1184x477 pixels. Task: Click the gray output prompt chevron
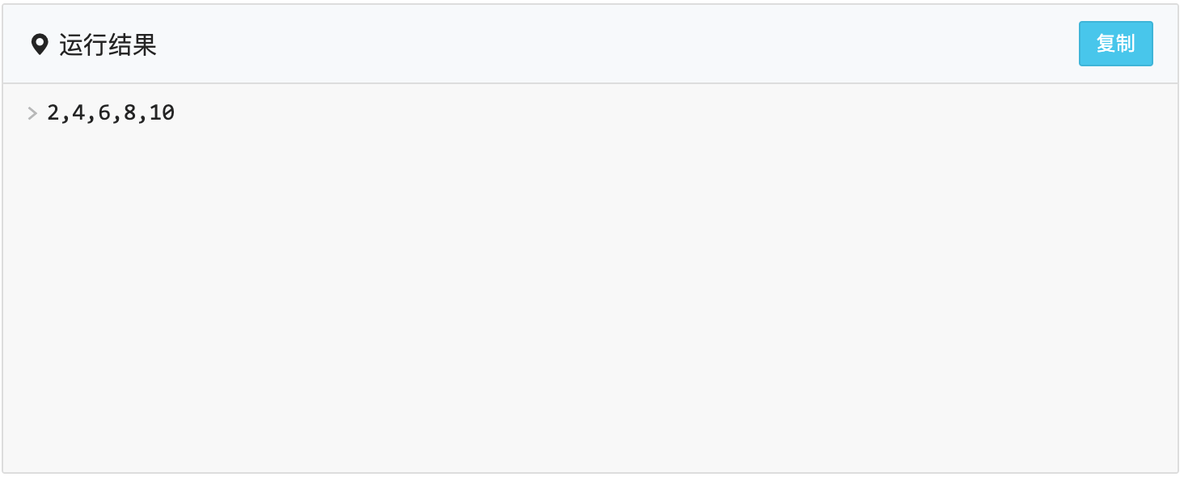[32, 113]
